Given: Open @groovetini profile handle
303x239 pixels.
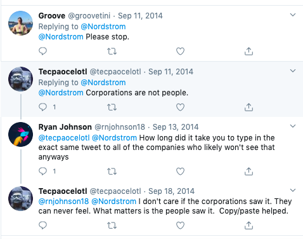Looking at the screenshot, I should click(x=89, y=16).
